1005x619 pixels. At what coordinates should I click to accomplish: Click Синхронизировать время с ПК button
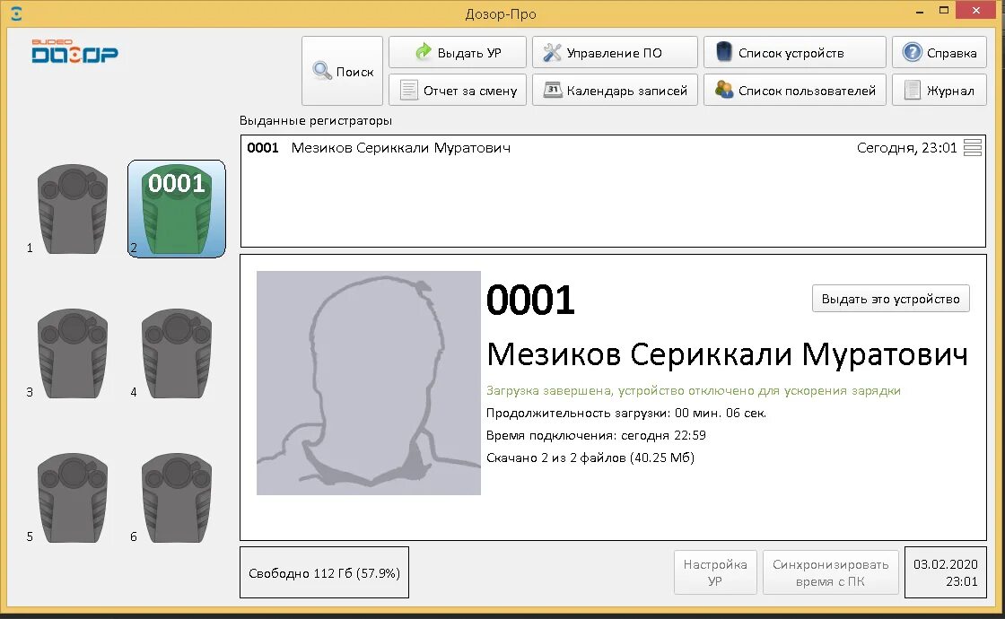[x=830, y=572]
